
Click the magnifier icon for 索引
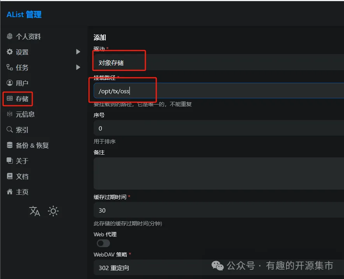point(10,129)
